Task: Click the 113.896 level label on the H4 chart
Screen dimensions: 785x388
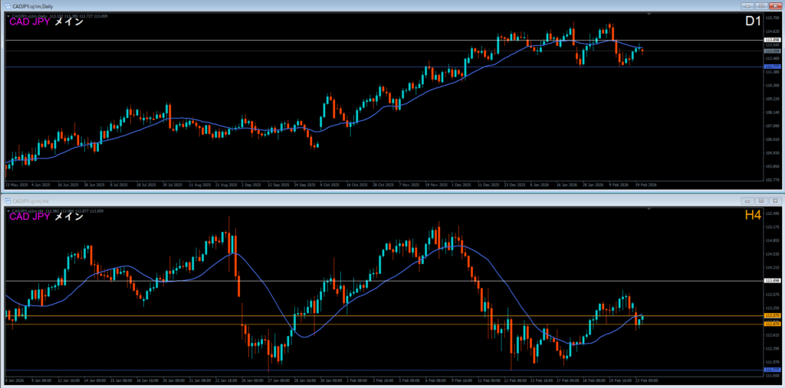Action: click(772, 281)
